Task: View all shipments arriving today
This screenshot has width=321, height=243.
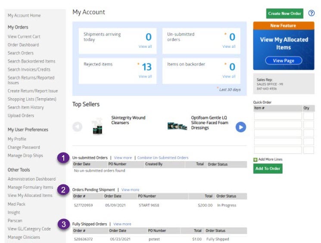Action: pyautogui.click(x=145, y=47)
